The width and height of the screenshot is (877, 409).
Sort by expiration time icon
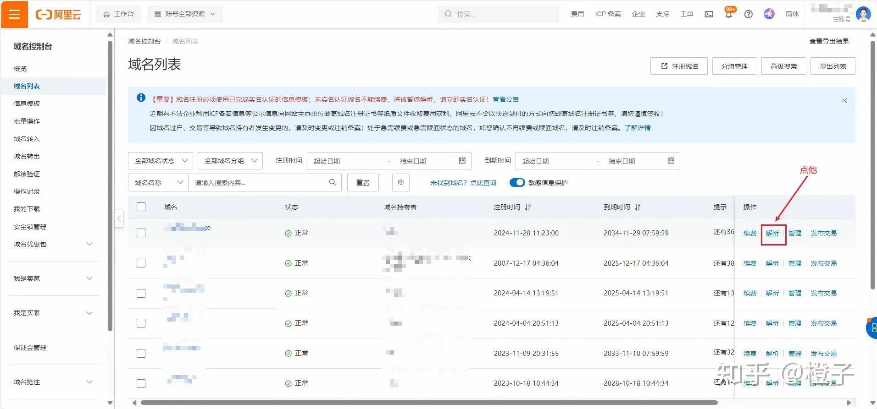point(638,207)
